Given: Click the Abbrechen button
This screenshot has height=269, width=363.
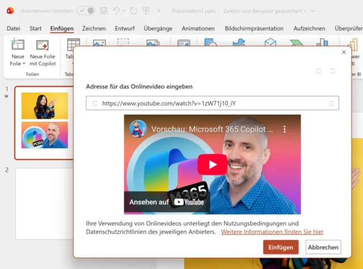Looking at the screenshot, I should pyautogui.click(x=323, y=247).
